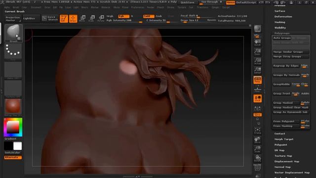Click the Scale icon in right shelf
316x178 pixels.
[257, 149]
